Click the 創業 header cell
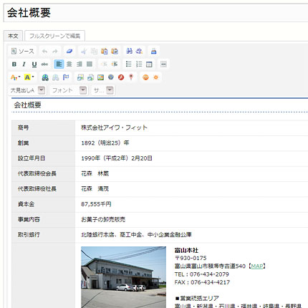Image resolution: width=308 pixels, height=308 pixels. pos(44,143)
